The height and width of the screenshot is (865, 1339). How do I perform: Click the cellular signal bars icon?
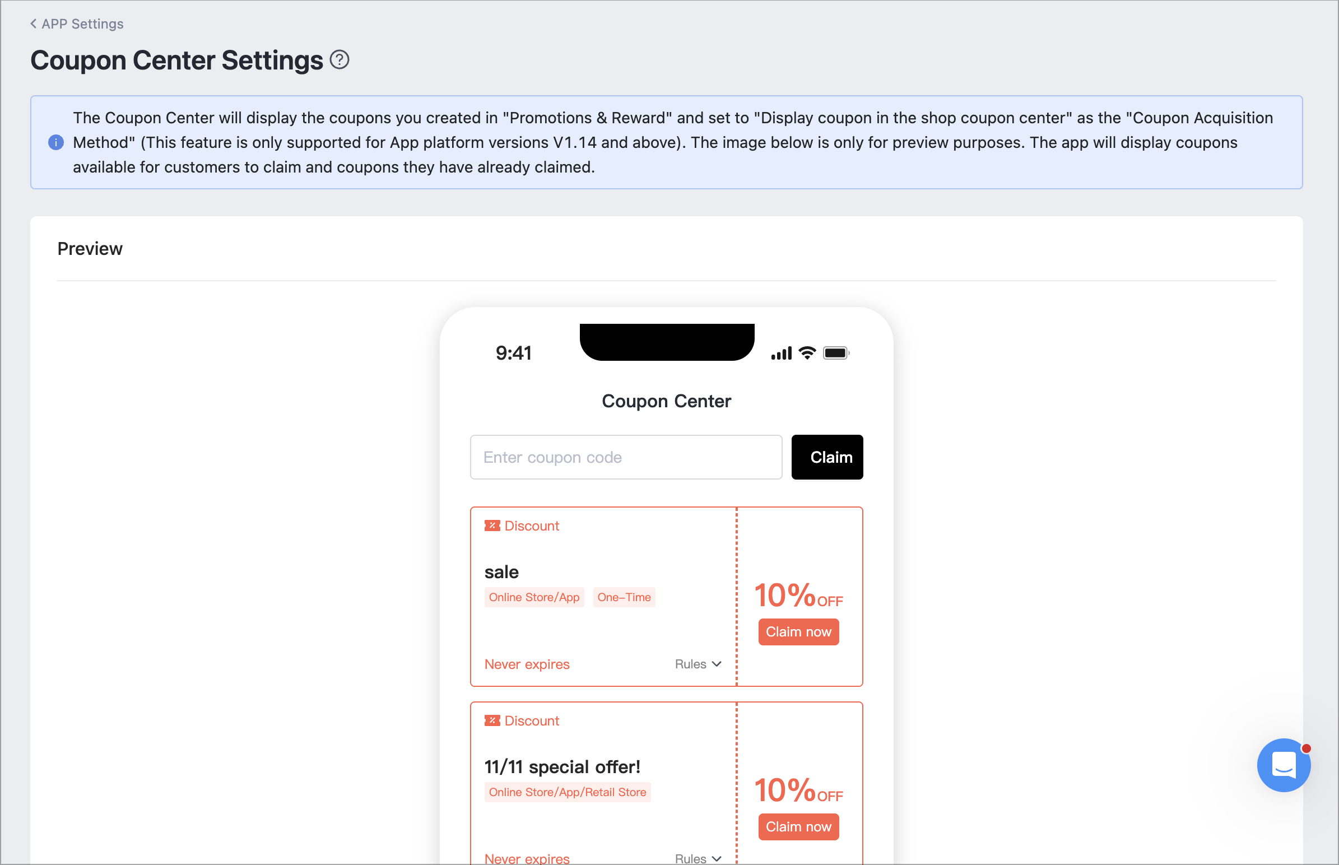tap(782, 354)
